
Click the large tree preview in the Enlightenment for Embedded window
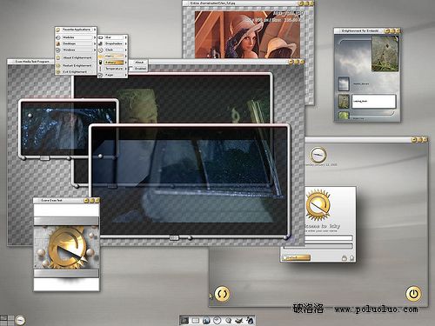click(385, 54)
